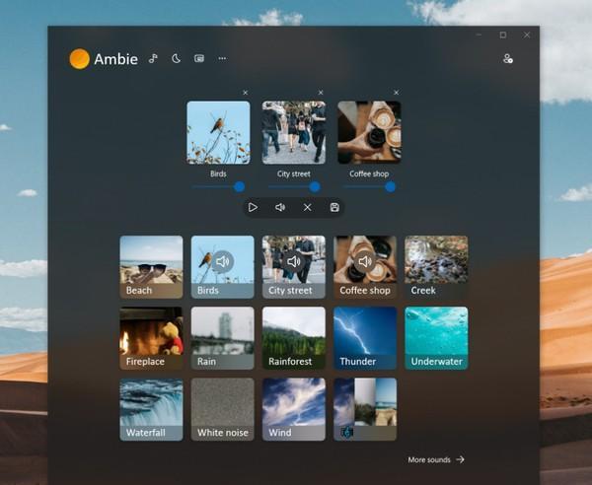Remove City street from active mix
592x485 pixels.
click(321, 93)
